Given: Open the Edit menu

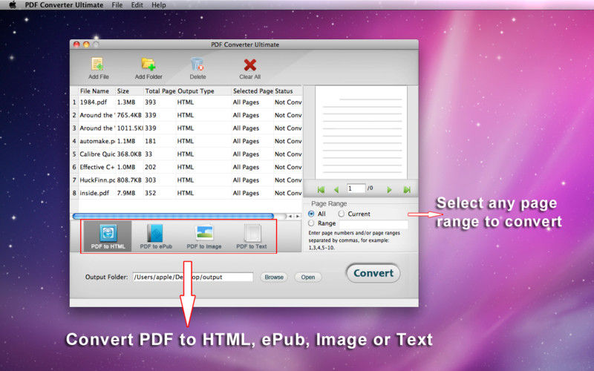Looking at the screenshot, I should pyautogui.click(x=137, y=5).
